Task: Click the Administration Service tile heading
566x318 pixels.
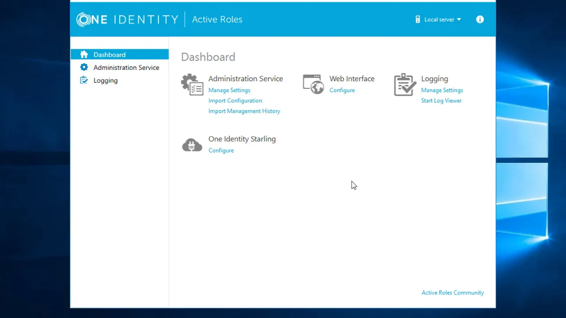Action: click(x=245, y=79)
